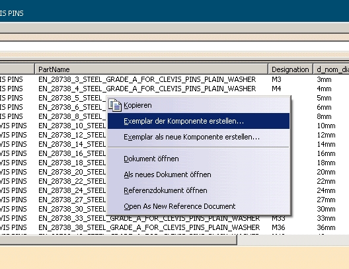
Task: Choose Exemplar der Komponente erstellen
Action: (x=198, y=121)
